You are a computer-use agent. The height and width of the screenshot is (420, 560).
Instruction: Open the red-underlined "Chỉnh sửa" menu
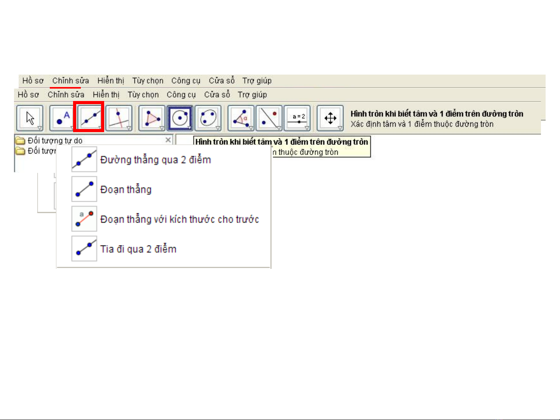(70, 81)
